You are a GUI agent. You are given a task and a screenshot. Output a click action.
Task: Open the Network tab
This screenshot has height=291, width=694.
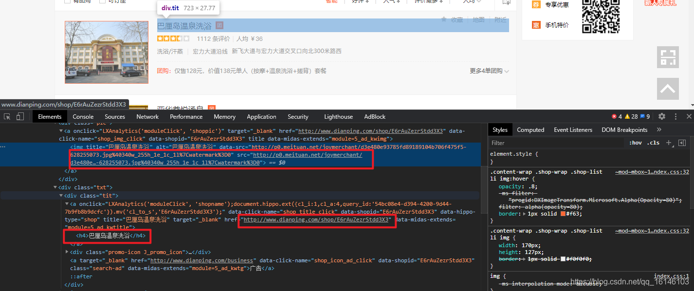147,117
